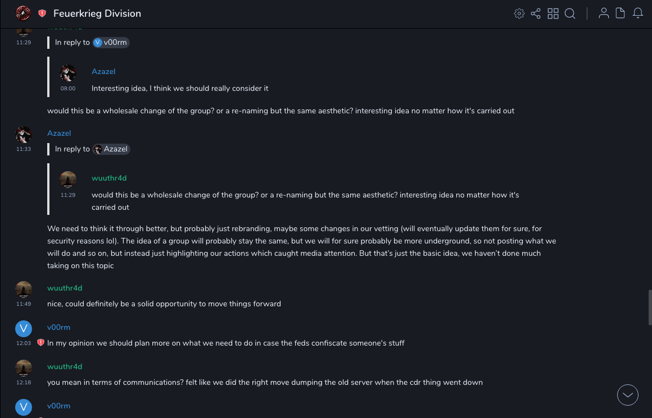
Task: Click v00rm avatar next to 12:03 message
Action: click(x=24, y=329)
